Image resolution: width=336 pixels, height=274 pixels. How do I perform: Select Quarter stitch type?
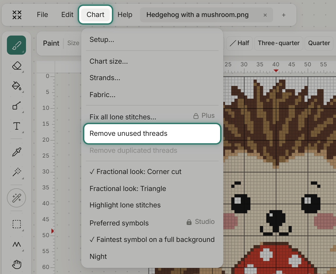pyautogui.click(x=319, y=43)
